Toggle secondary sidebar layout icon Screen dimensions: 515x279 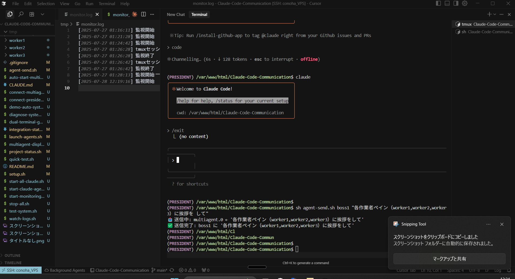coord(456,3)
